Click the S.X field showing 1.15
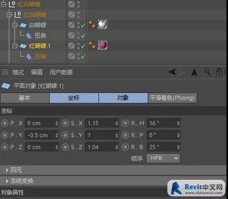 pos(102,123)
